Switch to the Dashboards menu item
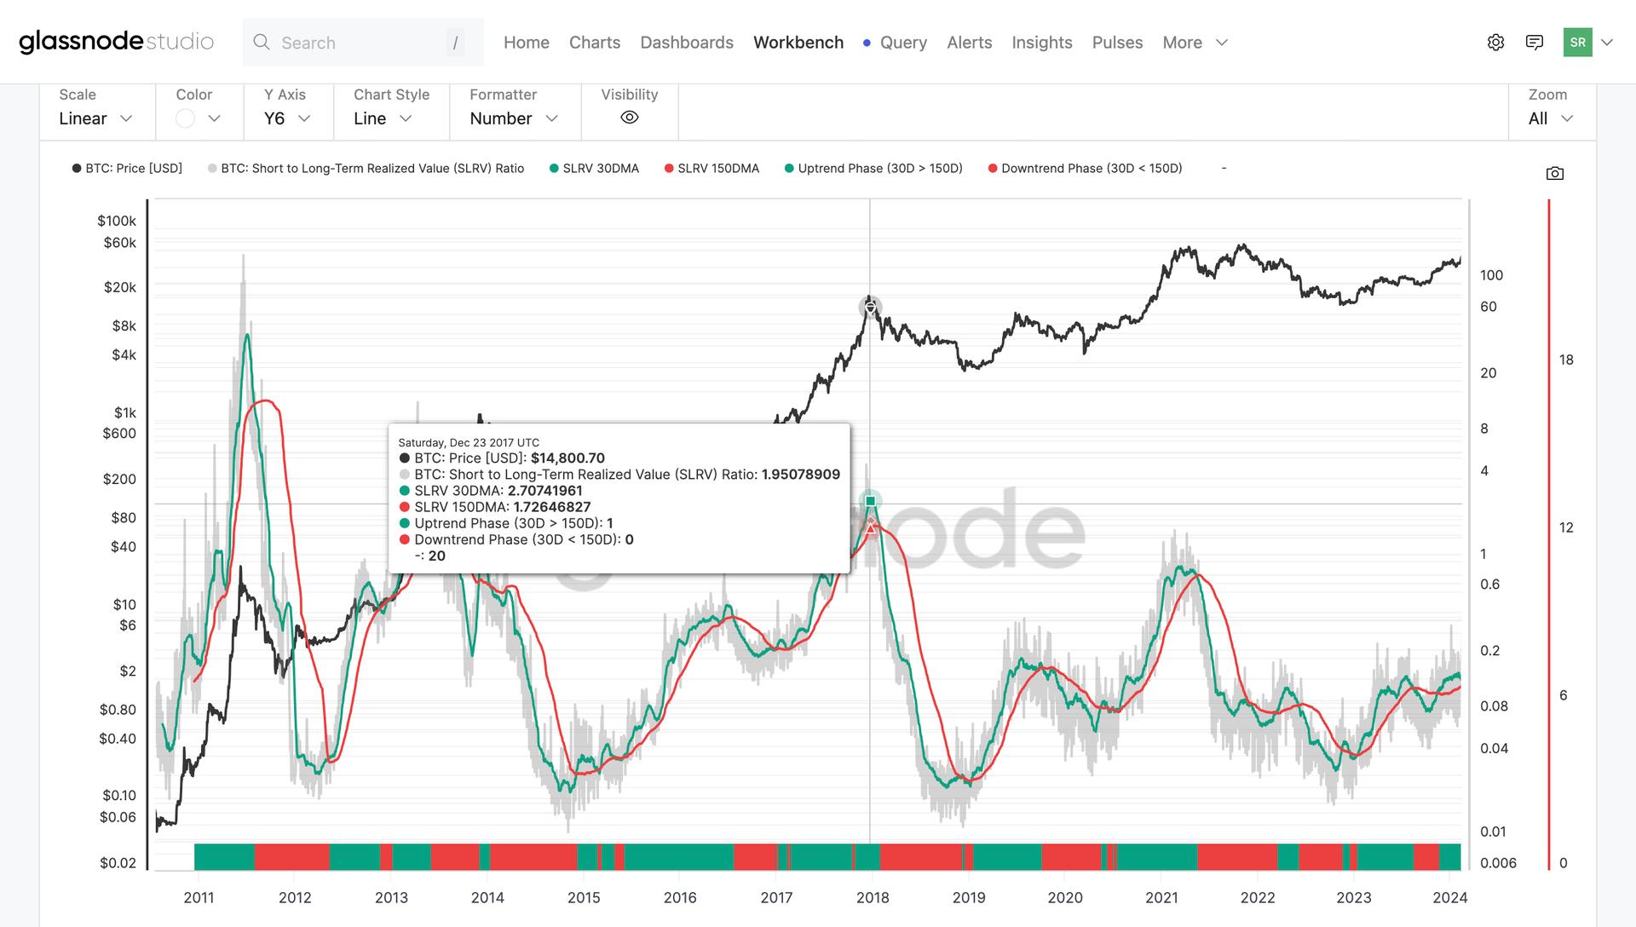 click(687, 42)
